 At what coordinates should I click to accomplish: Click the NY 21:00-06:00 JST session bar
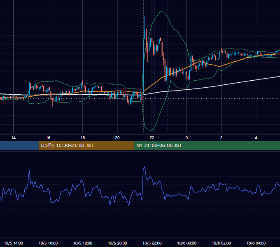pyautogui.click(x=207, y=145)
